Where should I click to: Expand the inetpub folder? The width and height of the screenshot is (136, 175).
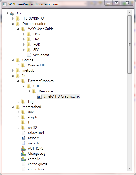pos(13,70)
